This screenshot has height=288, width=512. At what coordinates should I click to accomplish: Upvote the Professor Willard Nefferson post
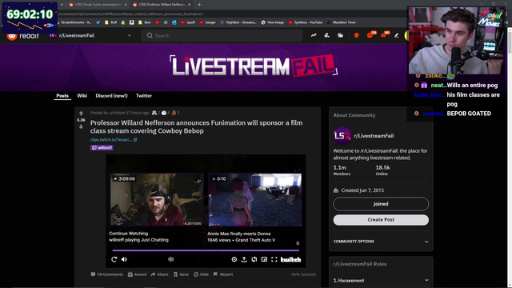point(81,114)
